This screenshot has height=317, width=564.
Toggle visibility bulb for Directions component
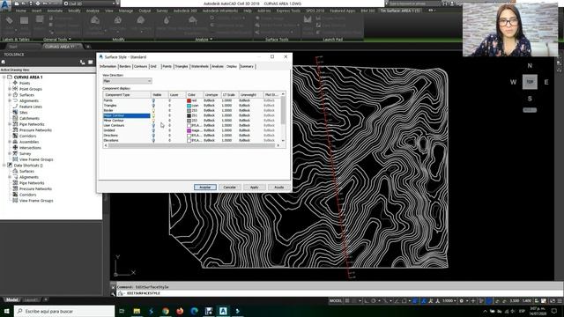[153, 136]
